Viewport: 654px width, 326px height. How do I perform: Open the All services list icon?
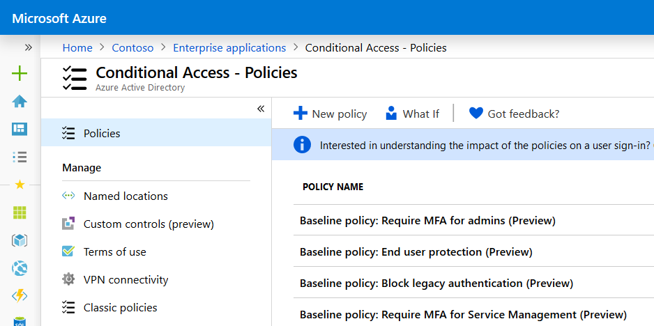coord(20,157)
